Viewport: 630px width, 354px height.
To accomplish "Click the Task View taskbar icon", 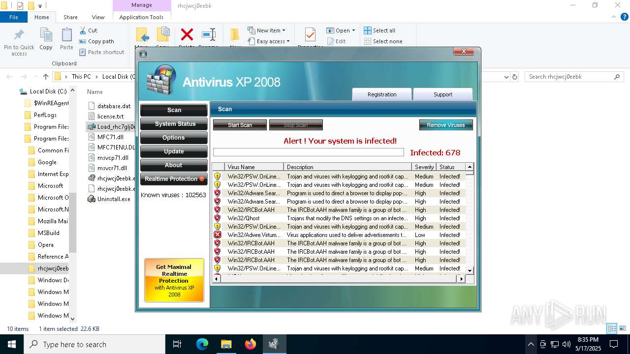I will click(x=177, y=344).
